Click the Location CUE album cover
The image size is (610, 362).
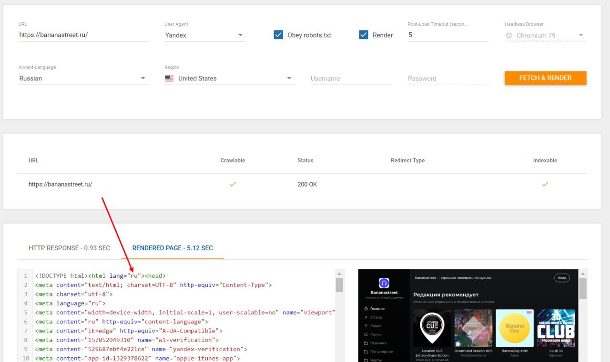tap(432, 328)
